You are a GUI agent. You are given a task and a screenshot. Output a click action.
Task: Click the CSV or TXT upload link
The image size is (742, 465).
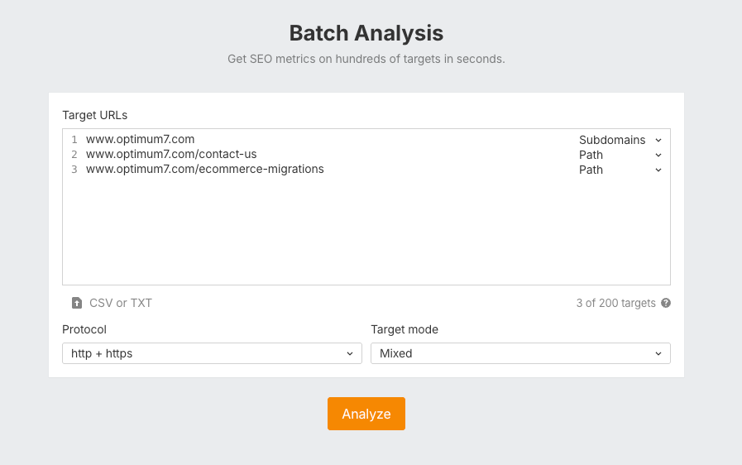tap(112, 303)
